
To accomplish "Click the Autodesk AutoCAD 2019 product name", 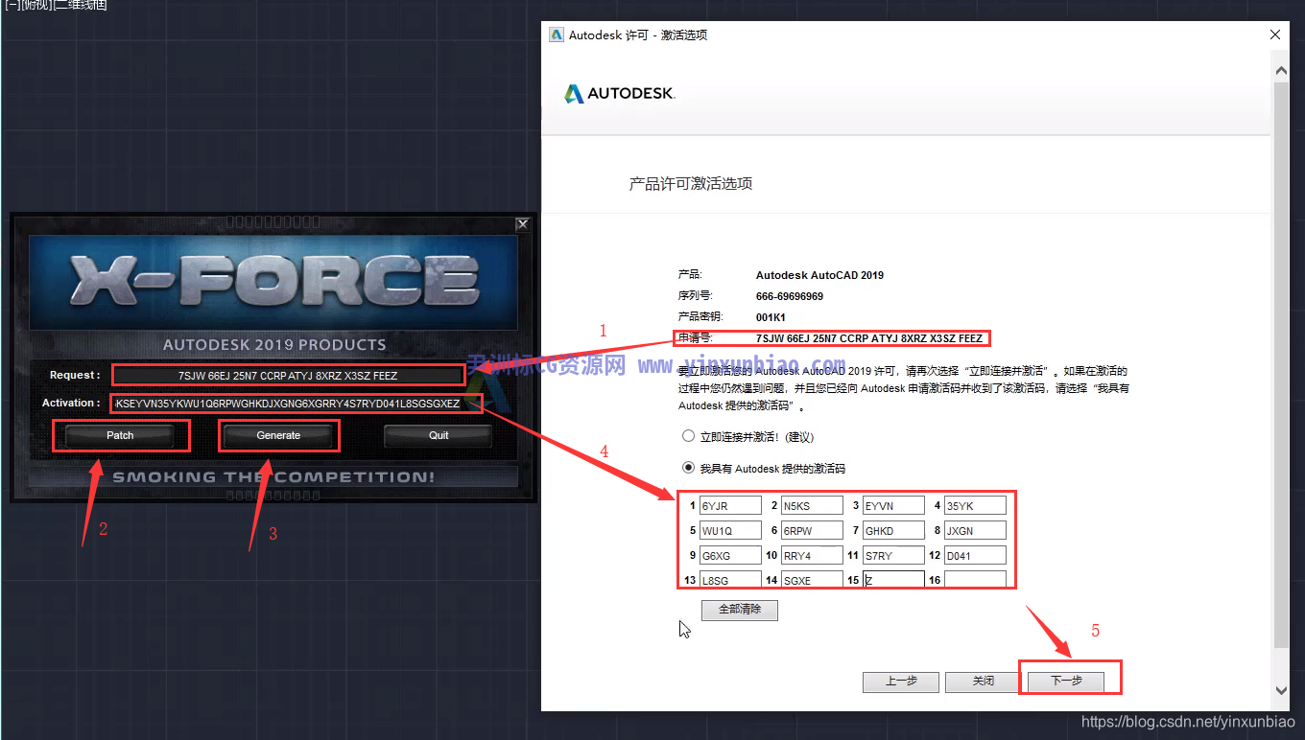I will [x=819, y=275].
